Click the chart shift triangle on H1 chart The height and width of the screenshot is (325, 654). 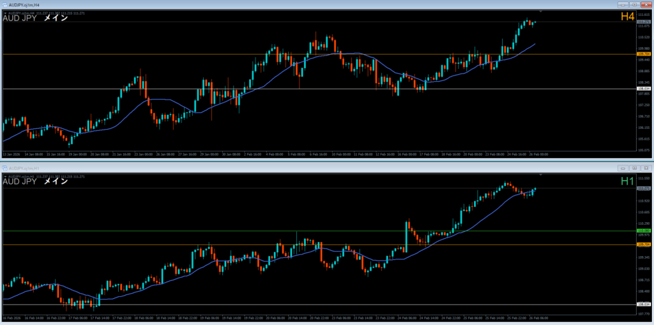(540, 175)
